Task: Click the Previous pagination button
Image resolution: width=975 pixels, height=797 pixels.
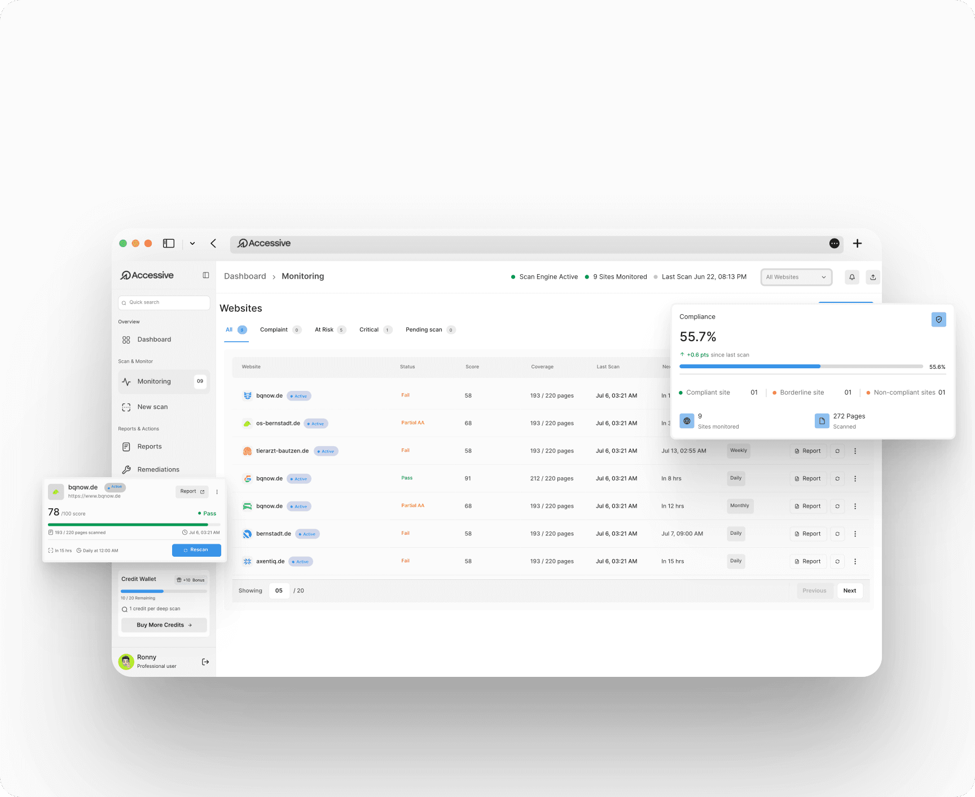Action: [x=815, y=591]
